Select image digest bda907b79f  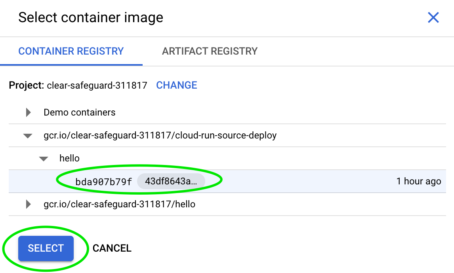tap(103, 182)
